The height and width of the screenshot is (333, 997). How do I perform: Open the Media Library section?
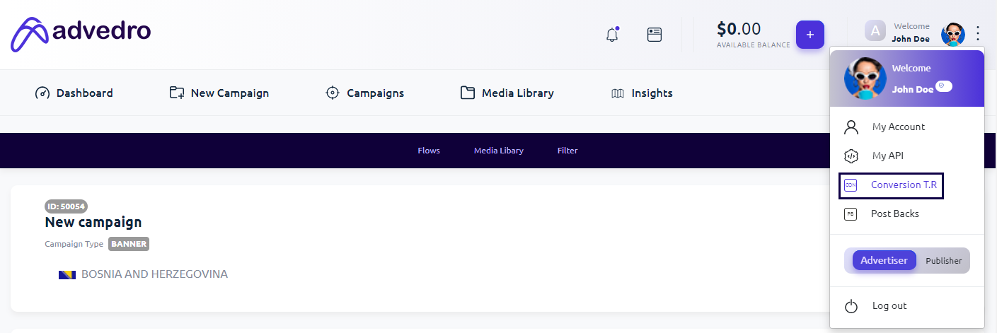507,93
